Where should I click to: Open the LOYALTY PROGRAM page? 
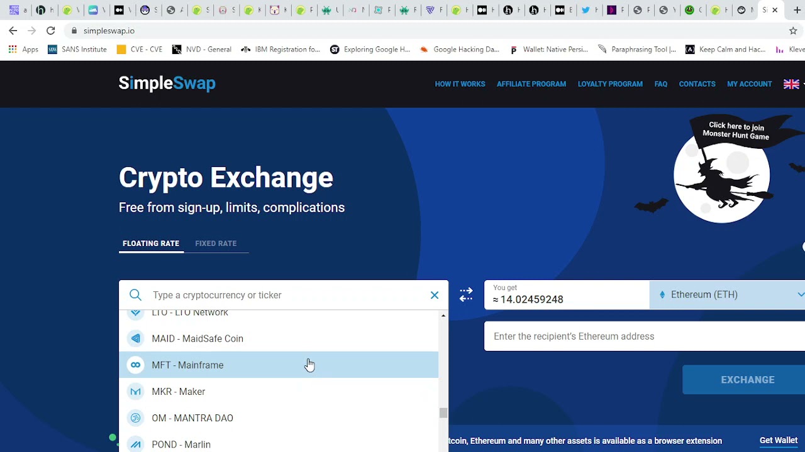click(610, 84)
